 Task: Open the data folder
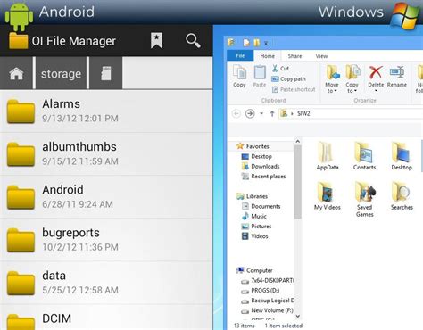pyautogui.click(x=106, y=283)
